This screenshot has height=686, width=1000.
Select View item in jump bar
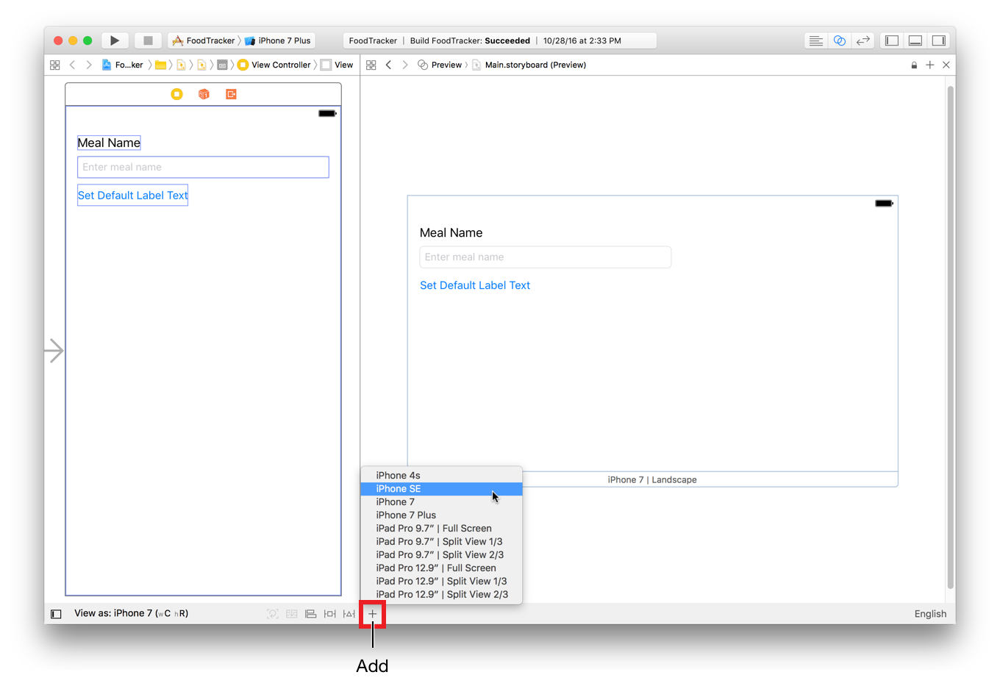click(x=337, y=65)
